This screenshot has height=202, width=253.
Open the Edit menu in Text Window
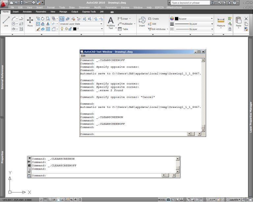(x=83, y=56)
